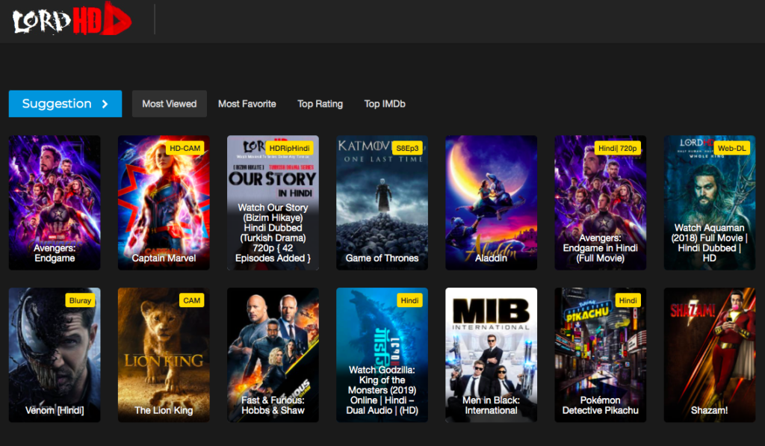Open the Shazam! movie poster

point(710,355)
